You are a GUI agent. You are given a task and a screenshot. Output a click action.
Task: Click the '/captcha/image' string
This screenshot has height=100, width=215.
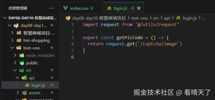pos(158,44)
